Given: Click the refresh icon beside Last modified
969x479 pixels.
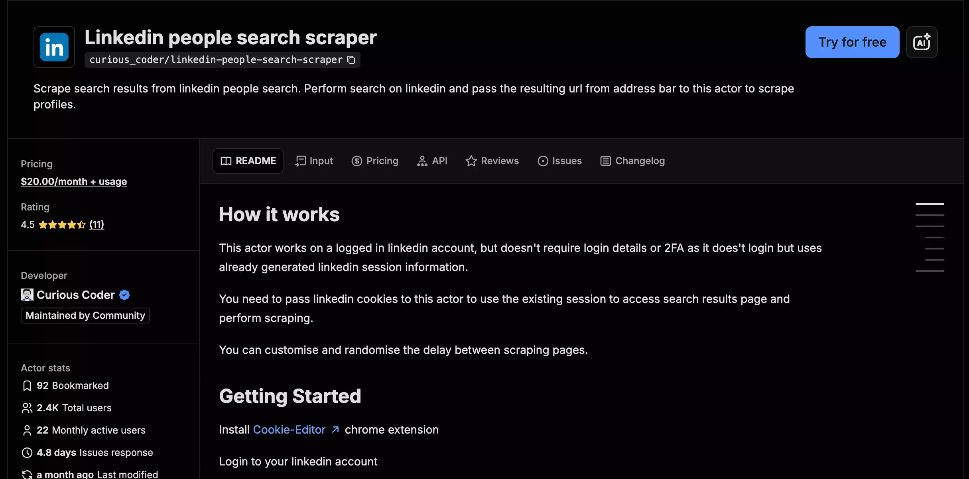Looking at the screenshot, I should (x=27, y=475).
